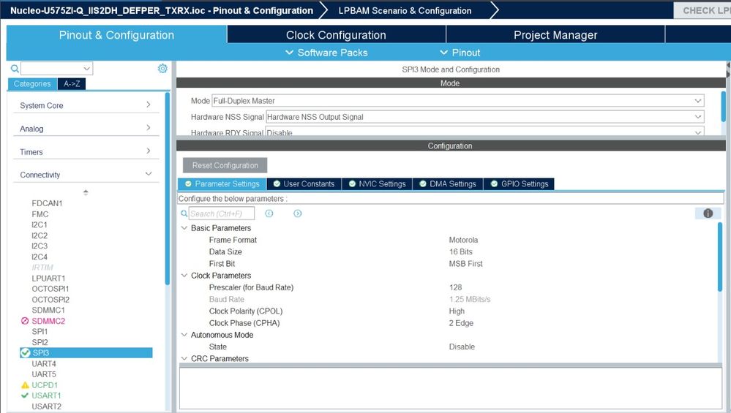Open the Mode Full-Duplex Master dropdown
731x413 pixels.
[x=458, y=101]
